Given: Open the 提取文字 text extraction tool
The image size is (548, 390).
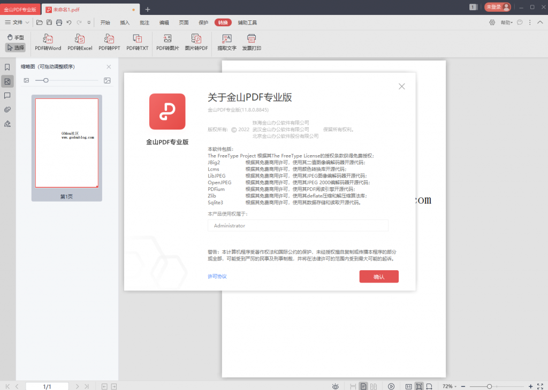Looking at the screenshot, I should [x=226, y=43].
